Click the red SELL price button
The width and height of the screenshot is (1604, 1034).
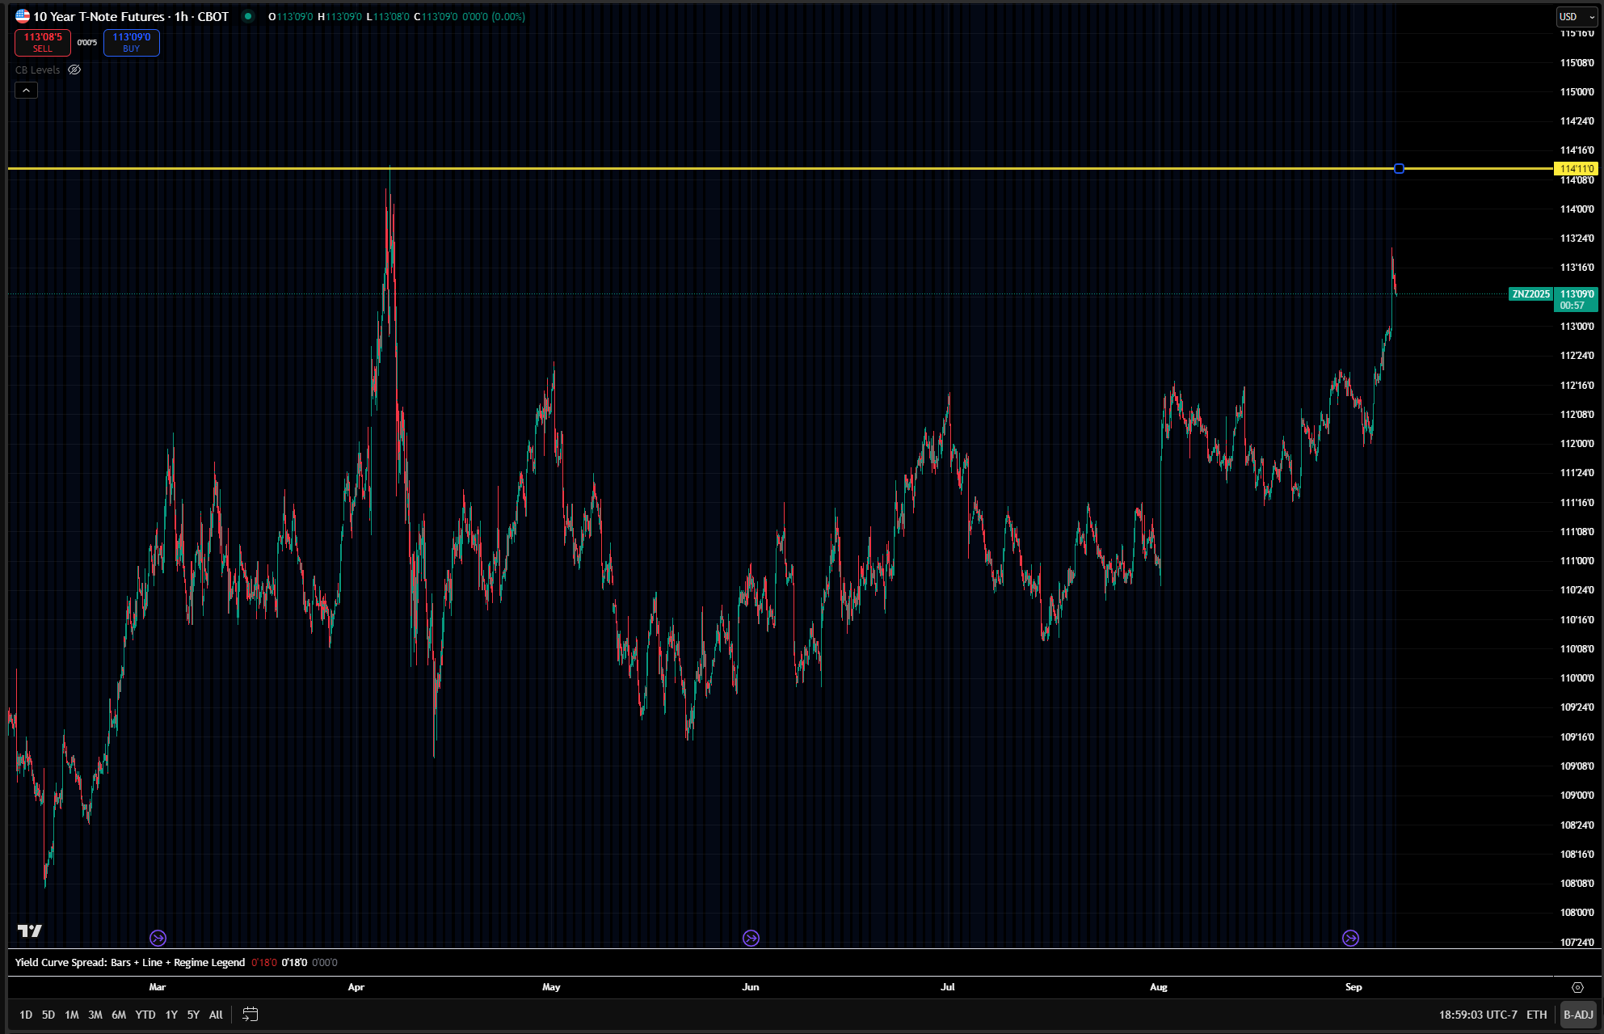pyautogui.click(x=43, y=42)
